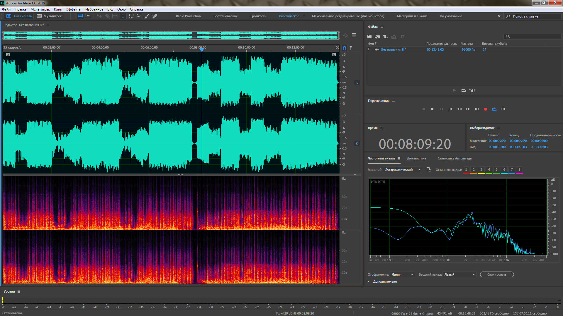Screen dimensions: 563x316
Task: Click the selection start time value
Action: (x=497, y=141)
